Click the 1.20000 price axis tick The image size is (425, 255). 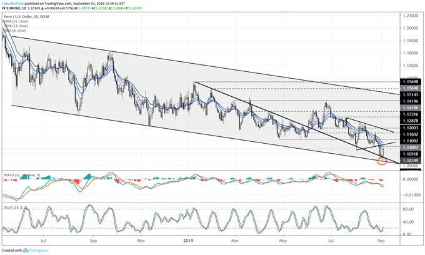411,28
